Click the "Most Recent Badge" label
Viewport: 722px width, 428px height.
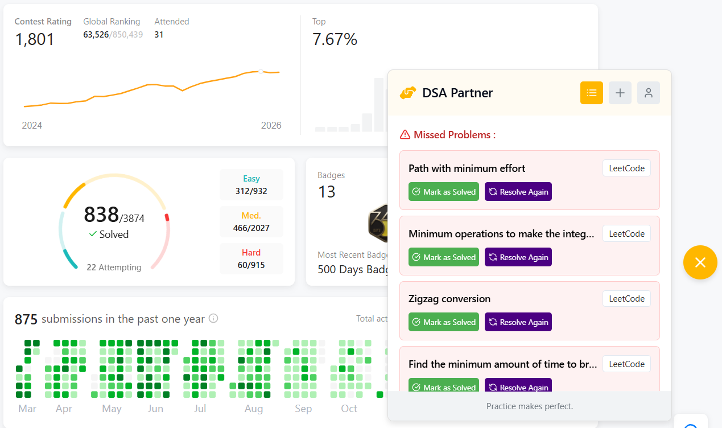coord(352,255)
